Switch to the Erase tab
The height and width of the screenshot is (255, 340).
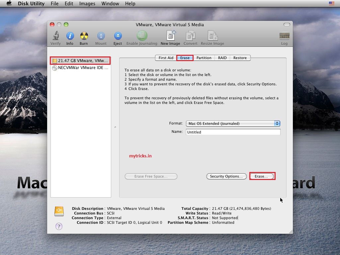(185, 58)
